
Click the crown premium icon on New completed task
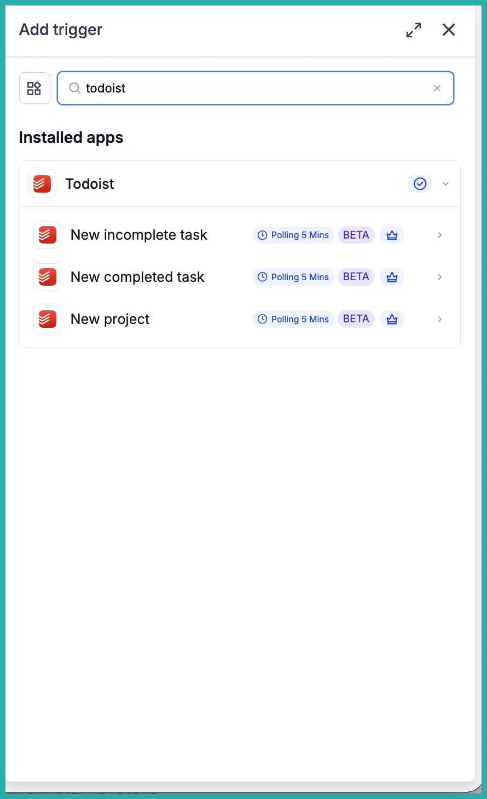coord(392,277)
